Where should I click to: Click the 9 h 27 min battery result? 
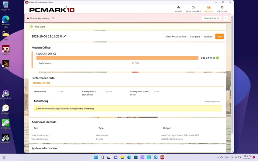[x=208, y=58]
